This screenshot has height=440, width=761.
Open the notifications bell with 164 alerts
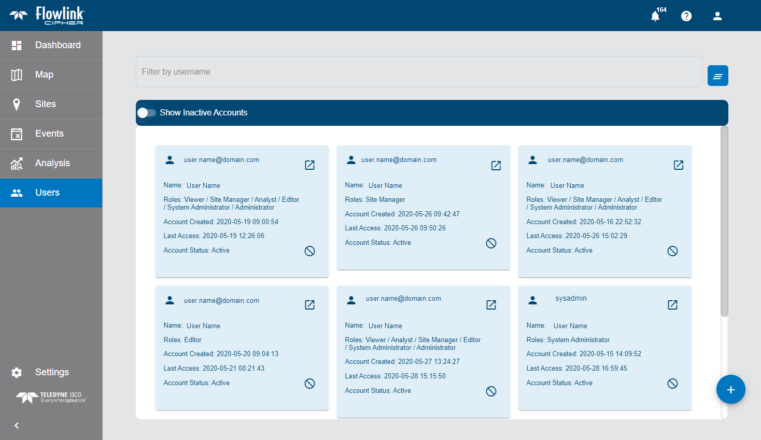[655, 16]
